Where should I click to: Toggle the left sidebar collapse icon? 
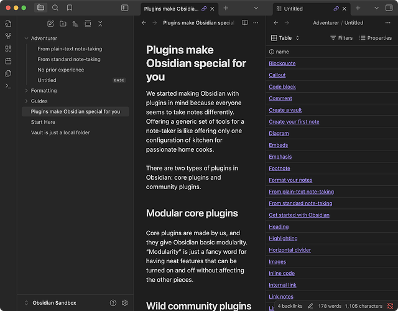124,8
